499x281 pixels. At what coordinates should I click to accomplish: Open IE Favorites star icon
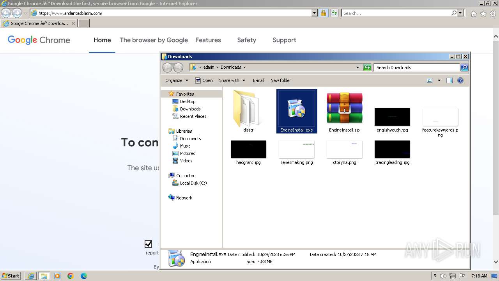483,14
